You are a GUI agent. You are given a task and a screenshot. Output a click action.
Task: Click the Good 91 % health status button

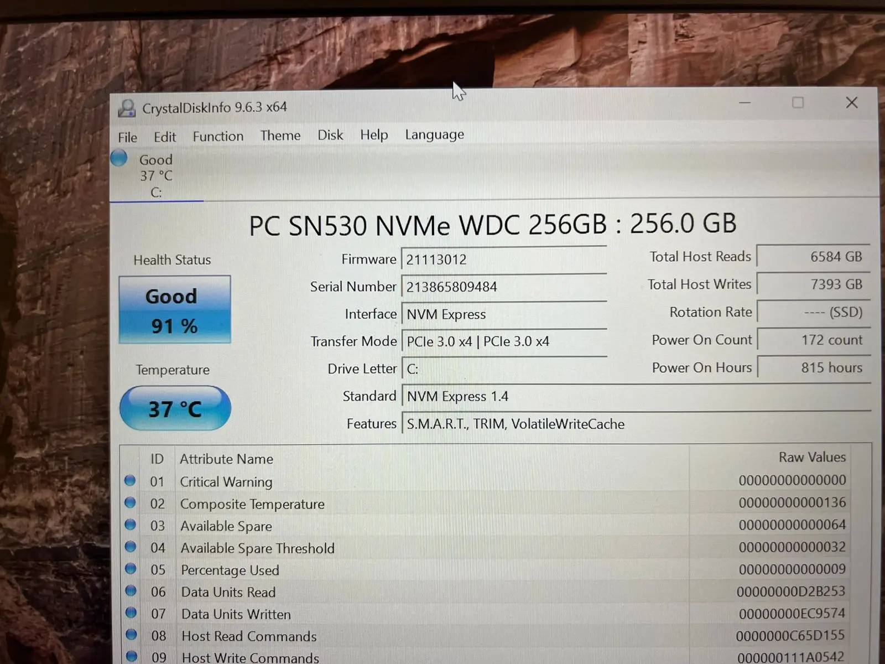175,310
